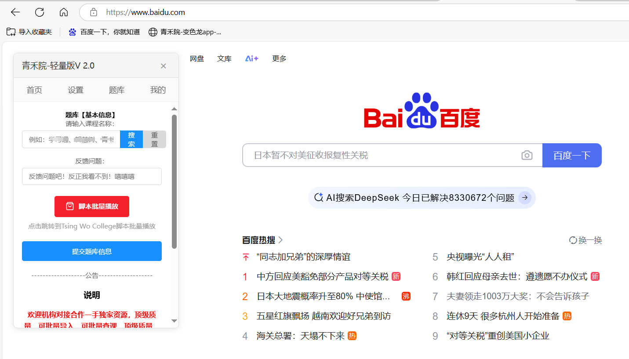Switch to the 设置 tab

pyautogui.click(x=76, y=90)
